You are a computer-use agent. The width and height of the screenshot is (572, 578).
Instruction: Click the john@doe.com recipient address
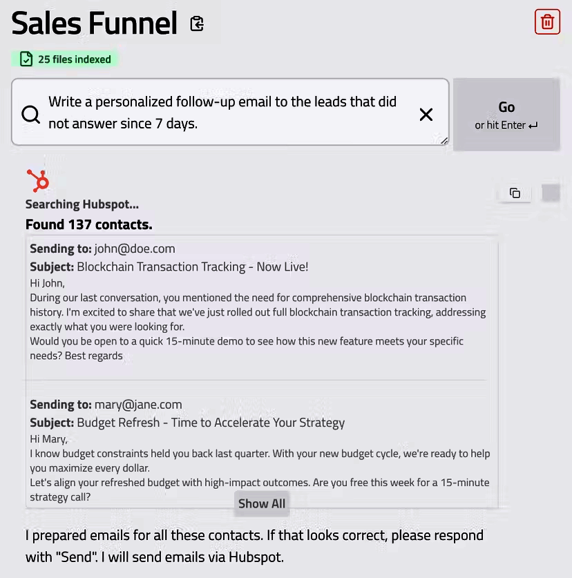tap(135, 249)
